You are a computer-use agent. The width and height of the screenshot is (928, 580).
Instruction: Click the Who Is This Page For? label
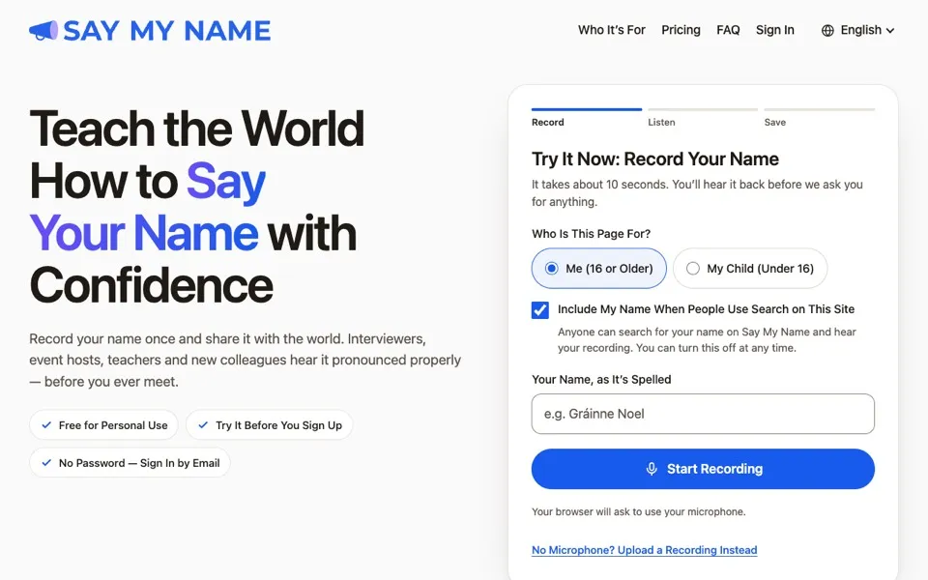(591, 234)
